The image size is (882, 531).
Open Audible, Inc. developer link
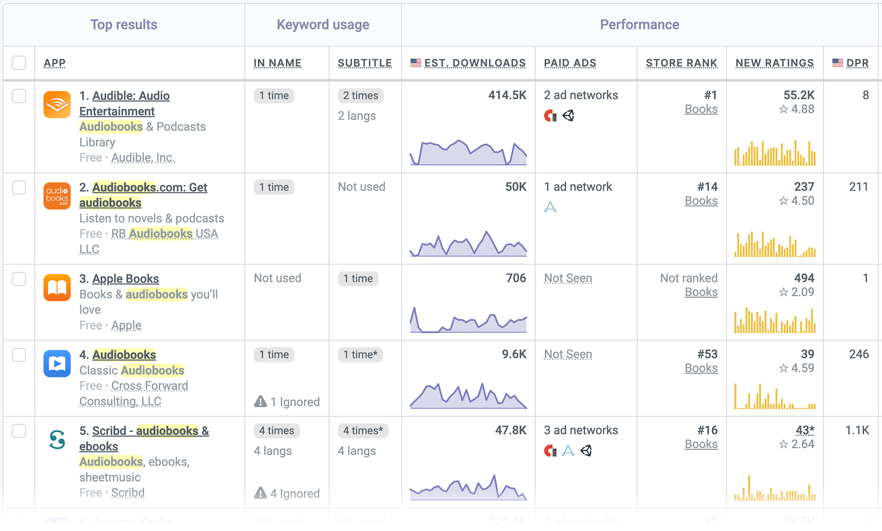tap(143, 158)
